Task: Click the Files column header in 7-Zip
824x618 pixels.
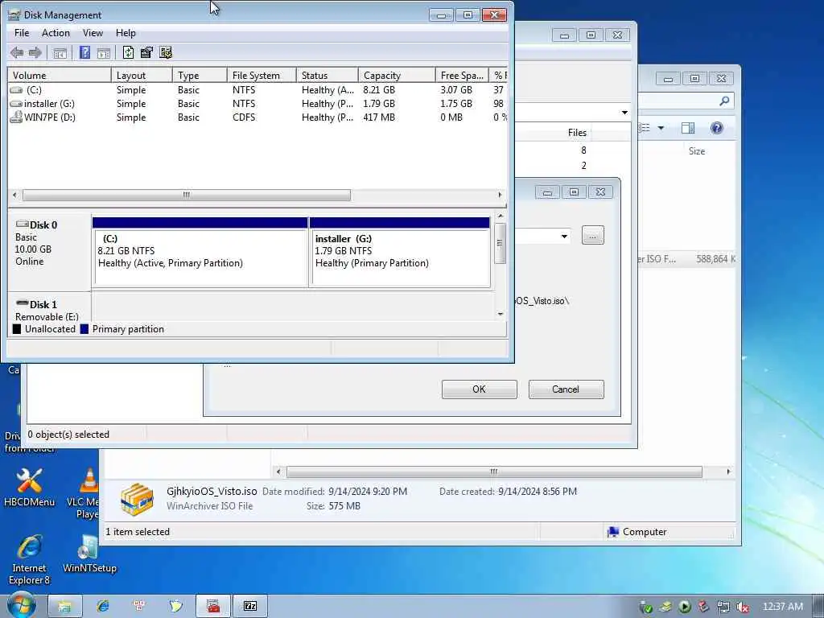Action: click(576, 133)
